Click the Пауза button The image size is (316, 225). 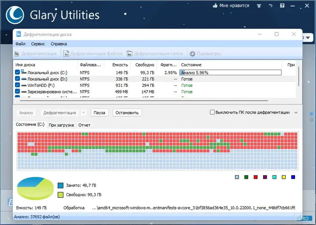click(100, 112)
